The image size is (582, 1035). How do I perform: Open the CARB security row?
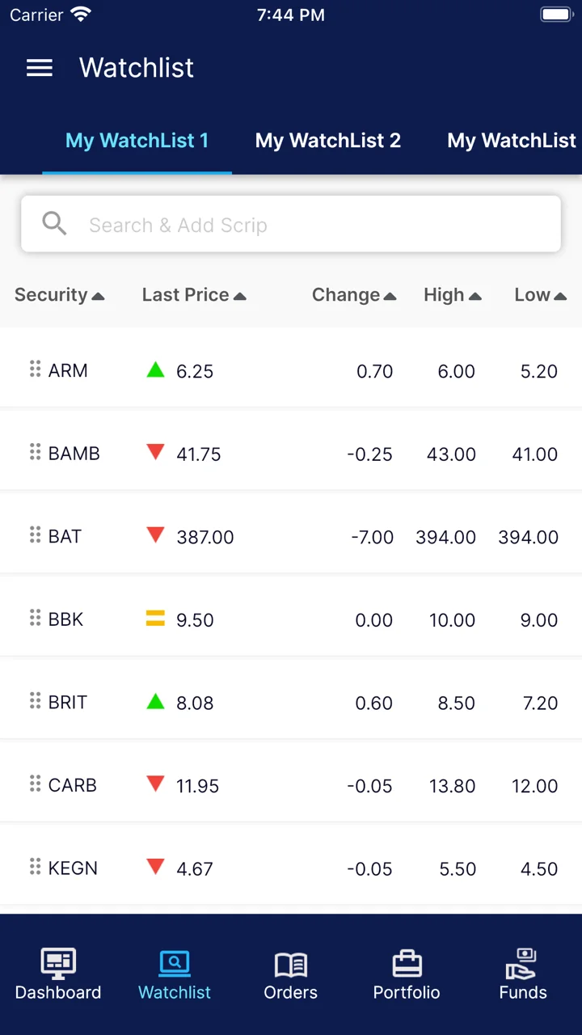pyautogui.click(x=291, y=784)
